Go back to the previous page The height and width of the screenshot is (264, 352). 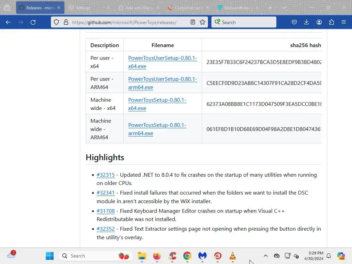8,22
